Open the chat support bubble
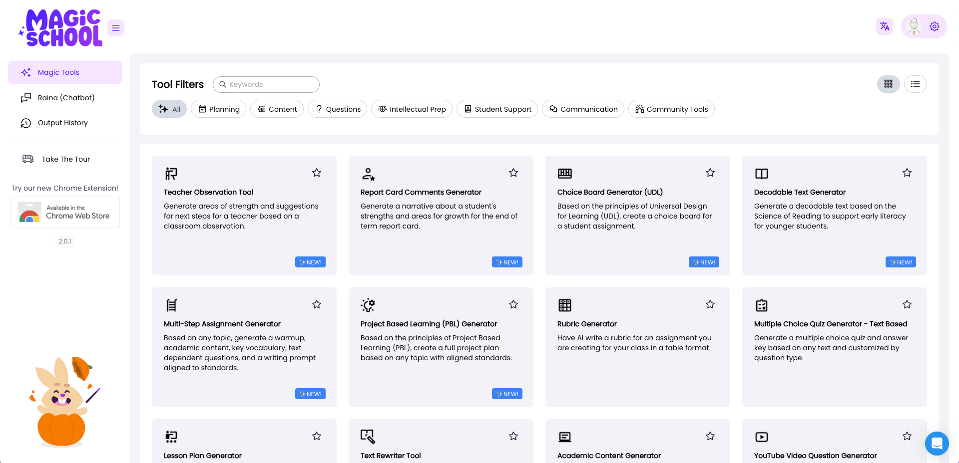 (937, 443)
